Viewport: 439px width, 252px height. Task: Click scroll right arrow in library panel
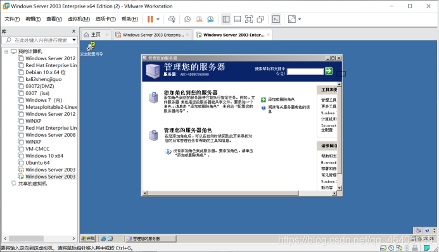73,239
